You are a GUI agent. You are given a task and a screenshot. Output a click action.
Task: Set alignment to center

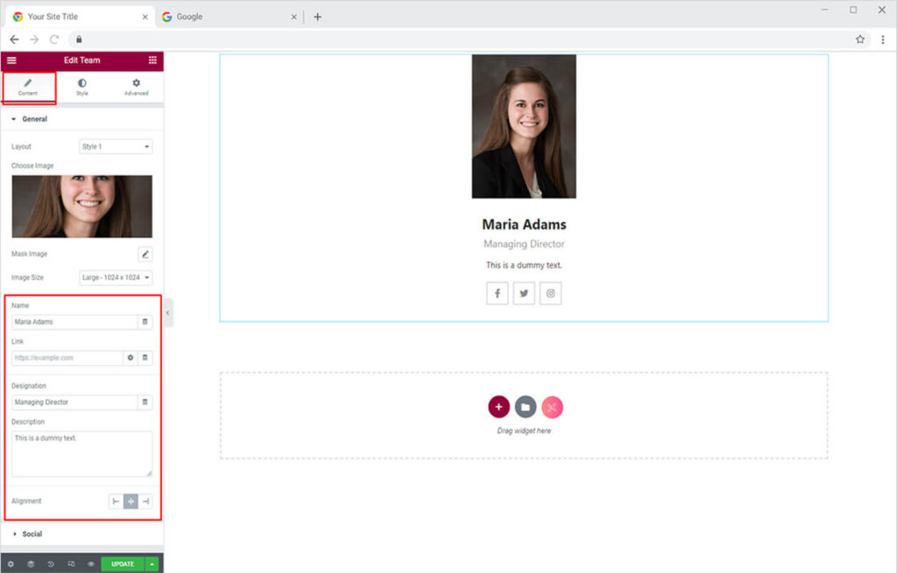(131, 501)
